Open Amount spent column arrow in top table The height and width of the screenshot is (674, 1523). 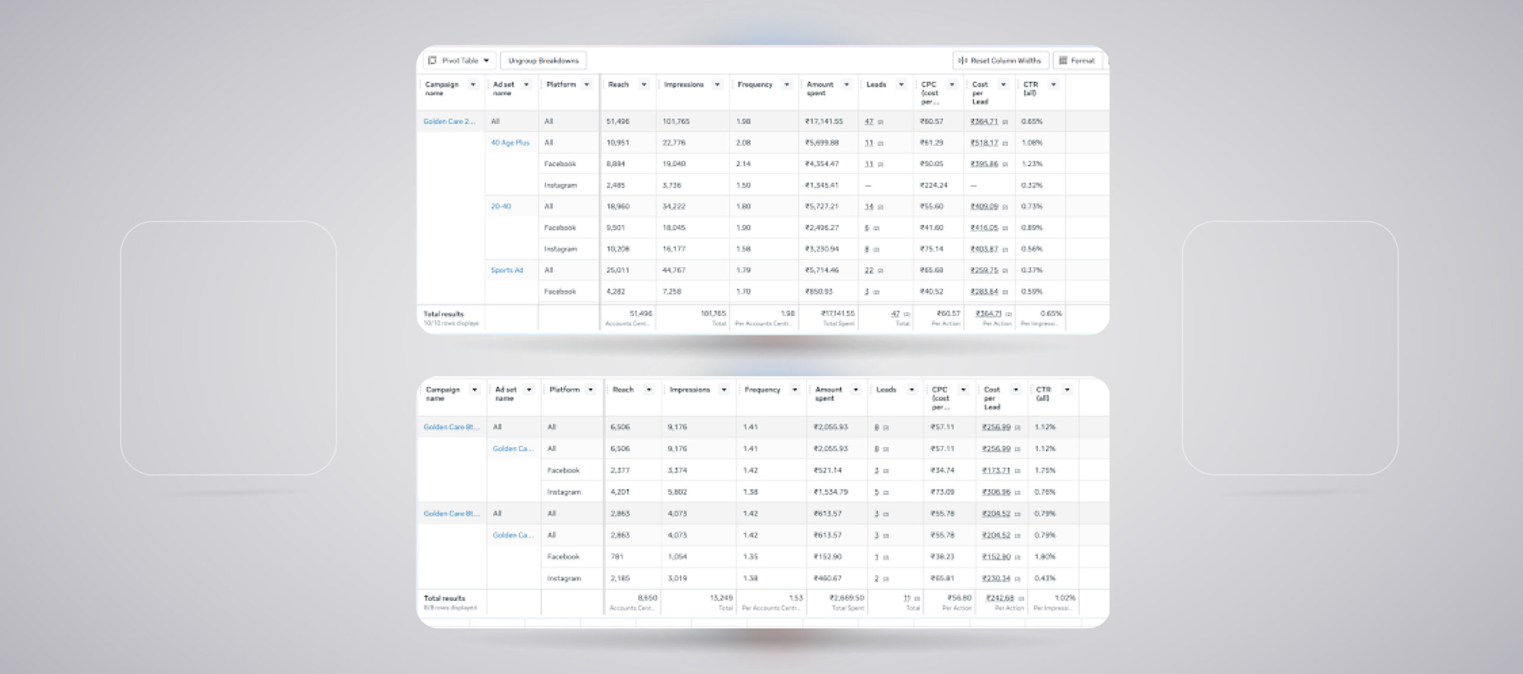pyautogui.click(x=847, y=84)
